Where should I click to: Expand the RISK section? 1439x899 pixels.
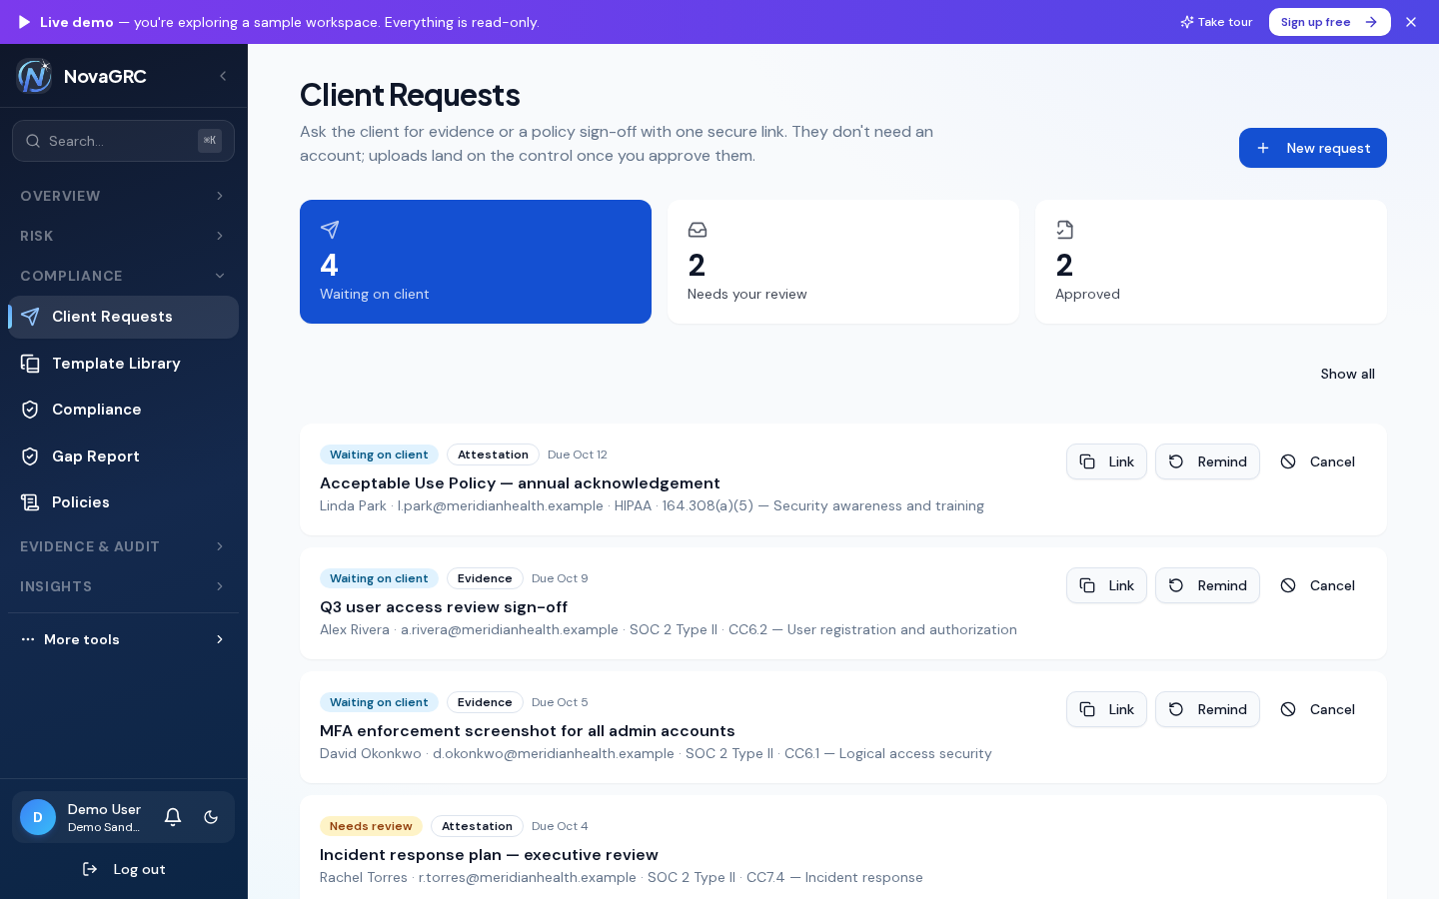click(123, 236)
